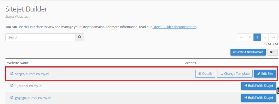Click Edit Site for sitejet.journal-rw.my.id
The height and width of the screenshot is (104, 279).
click(x=265, y=74)
